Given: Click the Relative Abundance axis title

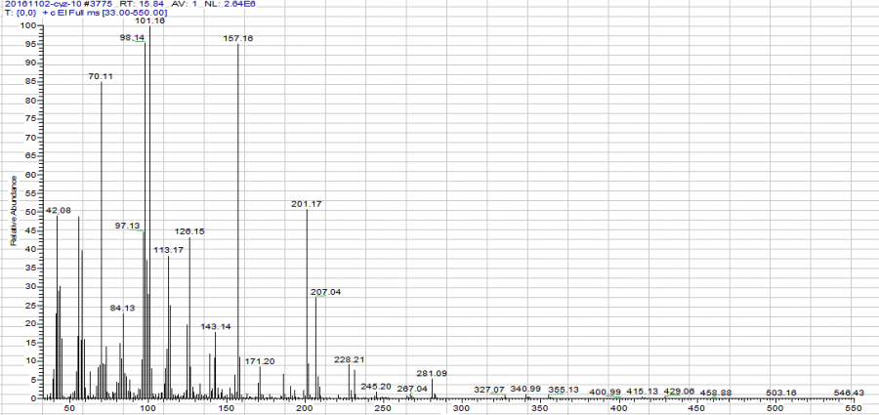Looking at the screenshot, I should [14, 211].
